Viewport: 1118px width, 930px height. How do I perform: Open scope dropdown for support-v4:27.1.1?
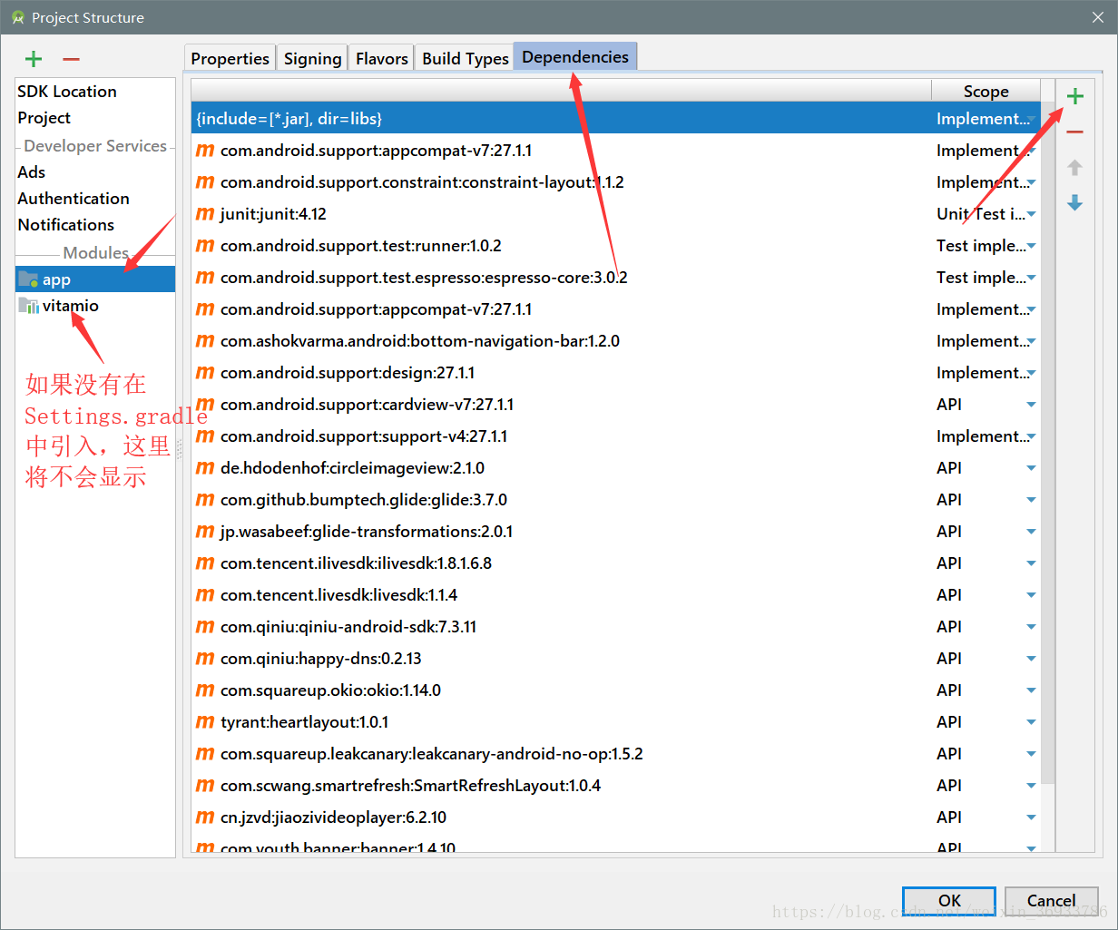pyautogui.click(x=1032, y=436)
